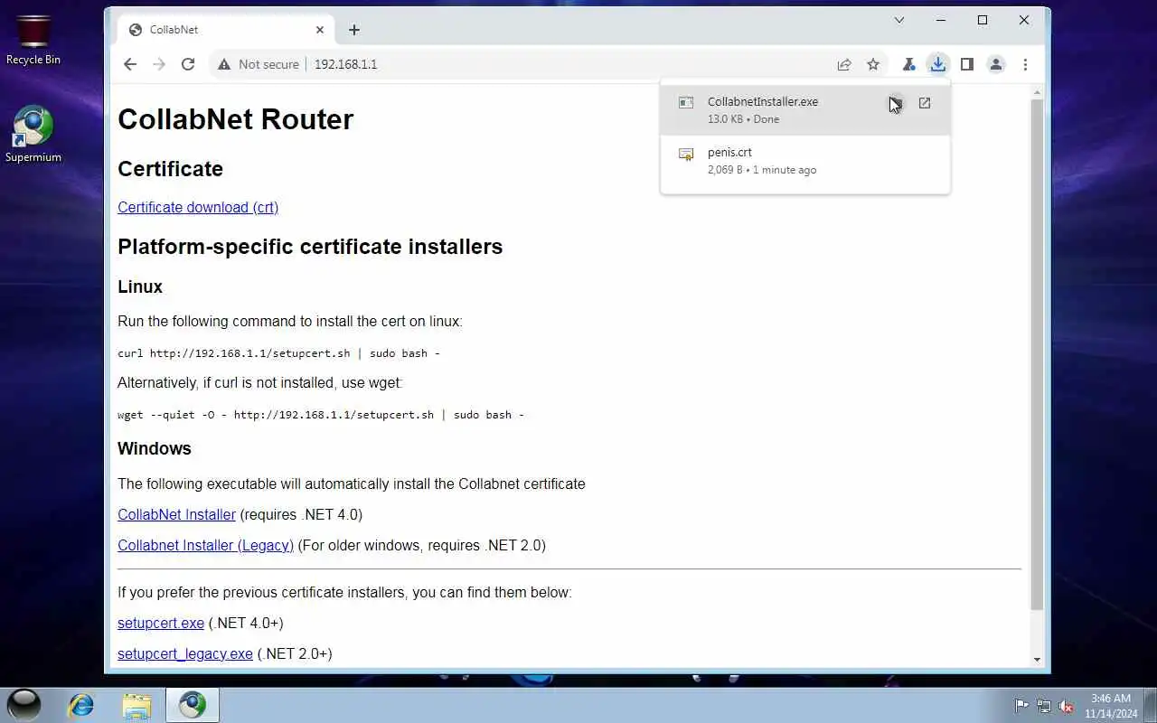
Task: Download setupcert_legacy.exe link
Action: [x=185, y=653]
